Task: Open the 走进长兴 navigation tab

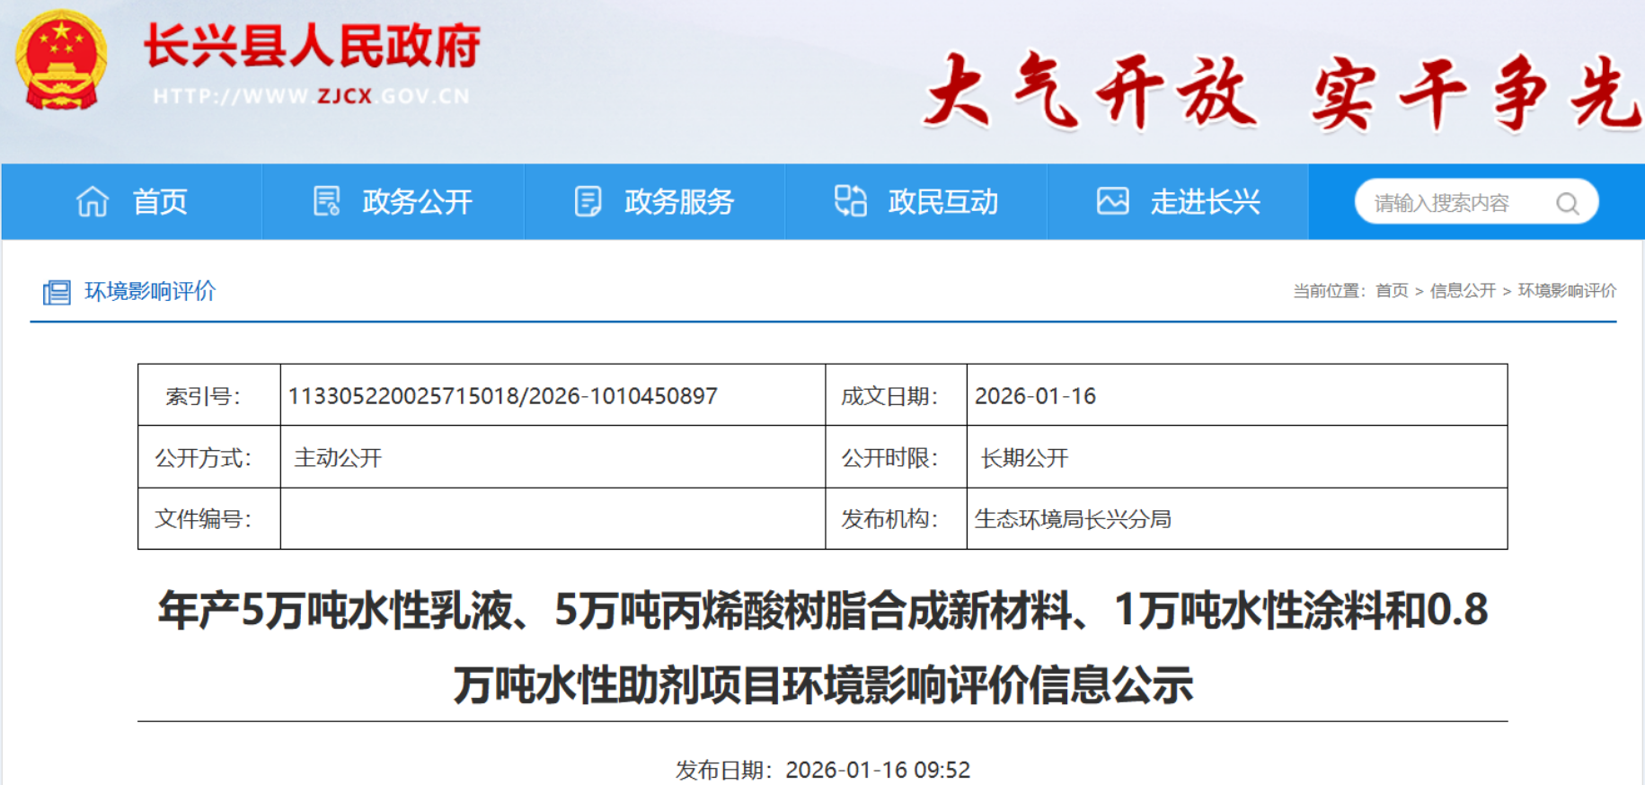Action: pyautogui.click(x=1178, y=201)
